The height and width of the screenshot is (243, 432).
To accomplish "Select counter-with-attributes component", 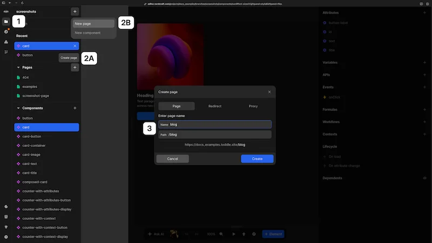I will pos(46,191).
